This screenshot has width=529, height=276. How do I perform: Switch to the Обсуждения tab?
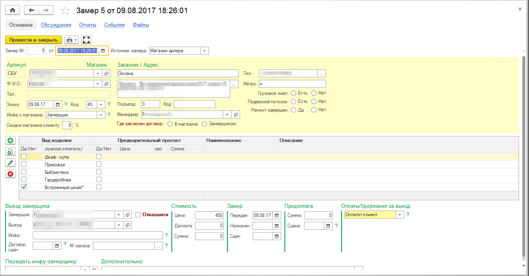[x=56, y=25]
